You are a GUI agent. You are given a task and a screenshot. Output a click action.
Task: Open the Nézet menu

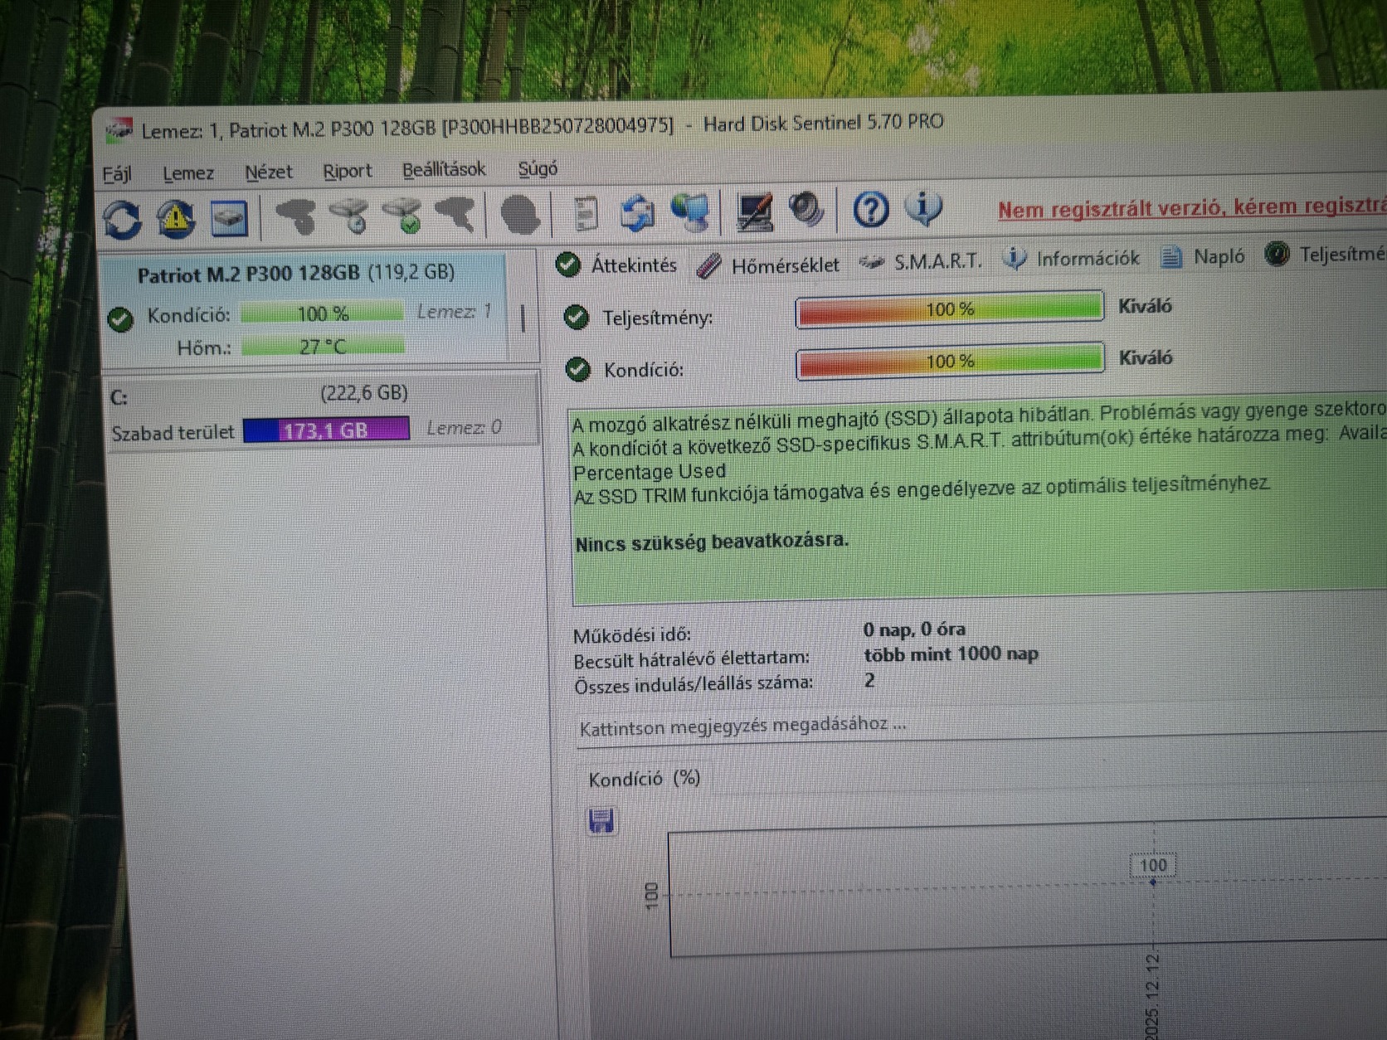(x=269, y=172)
